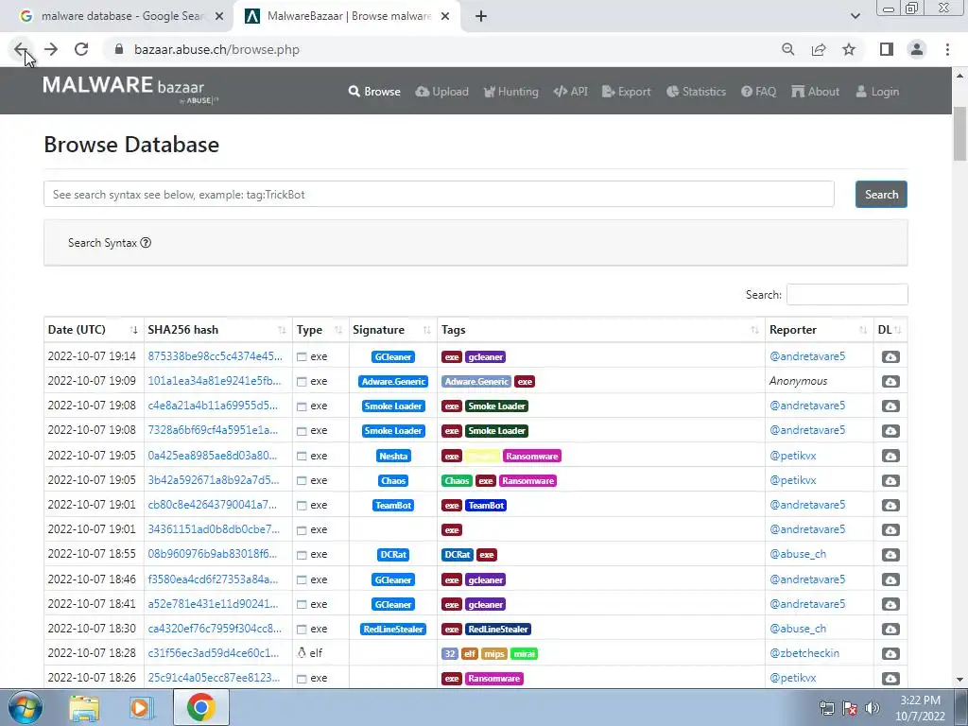Open a new browser tab with plus icon
The image size is (968, 726).
pyautogui.click(x=481, y=16)
